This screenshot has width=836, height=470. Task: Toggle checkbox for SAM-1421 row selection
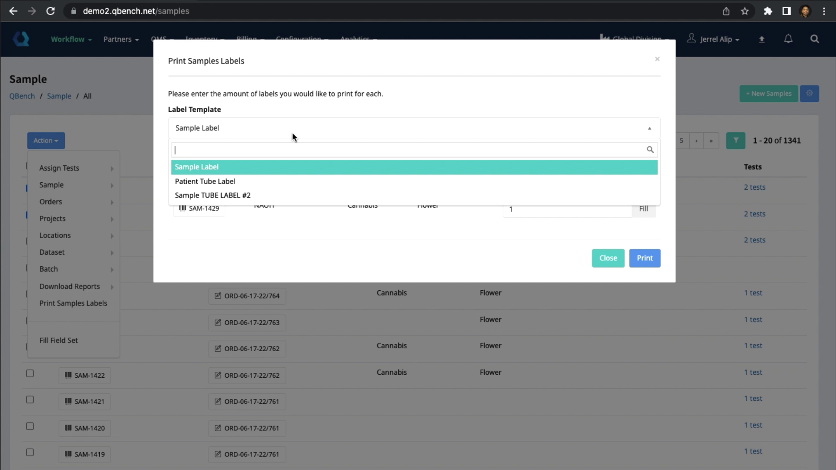coord(29,400)
